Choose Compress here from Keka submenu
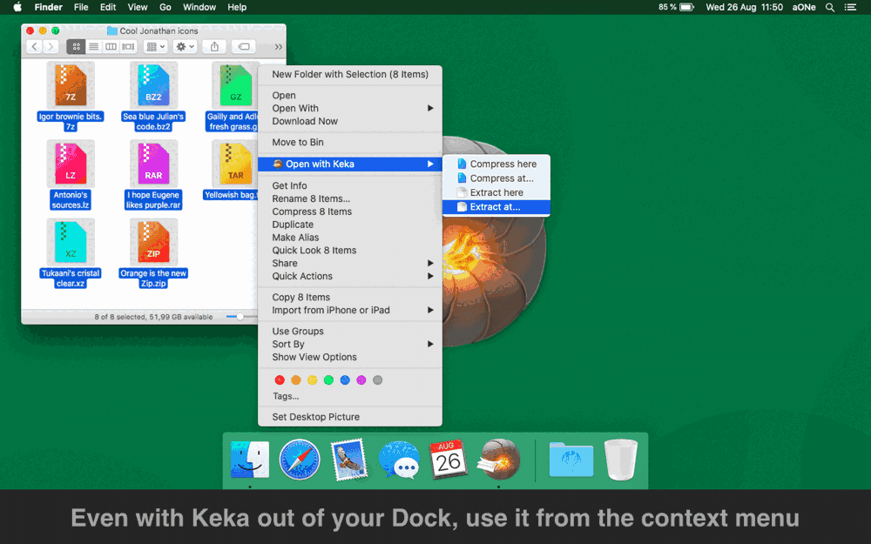 [x=503, y=164]
